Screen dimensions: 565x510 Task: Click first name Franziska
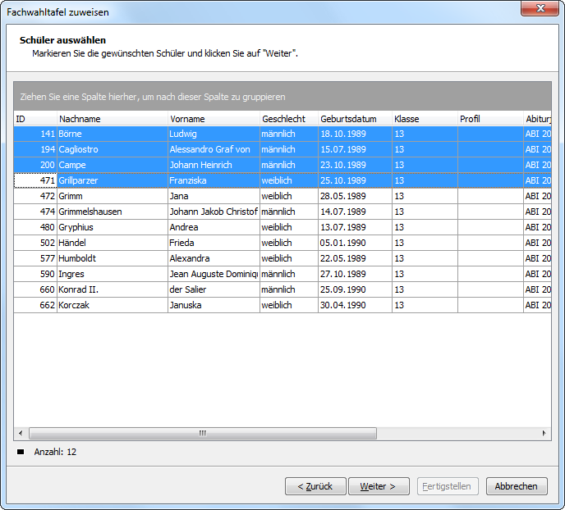(x=188, y=180)
